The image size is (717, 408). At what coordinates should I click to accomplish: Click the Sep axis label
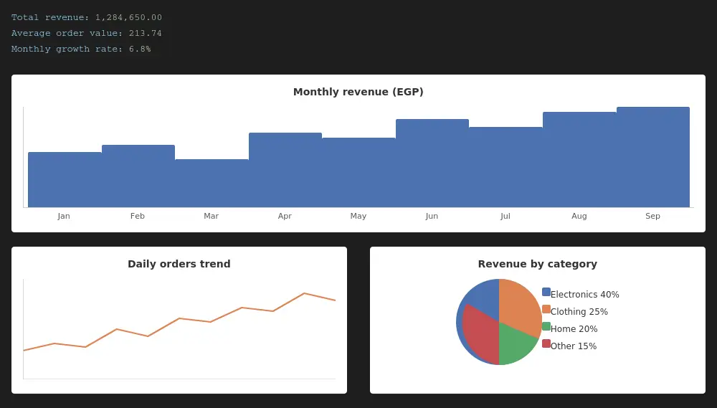click(652, 216)
